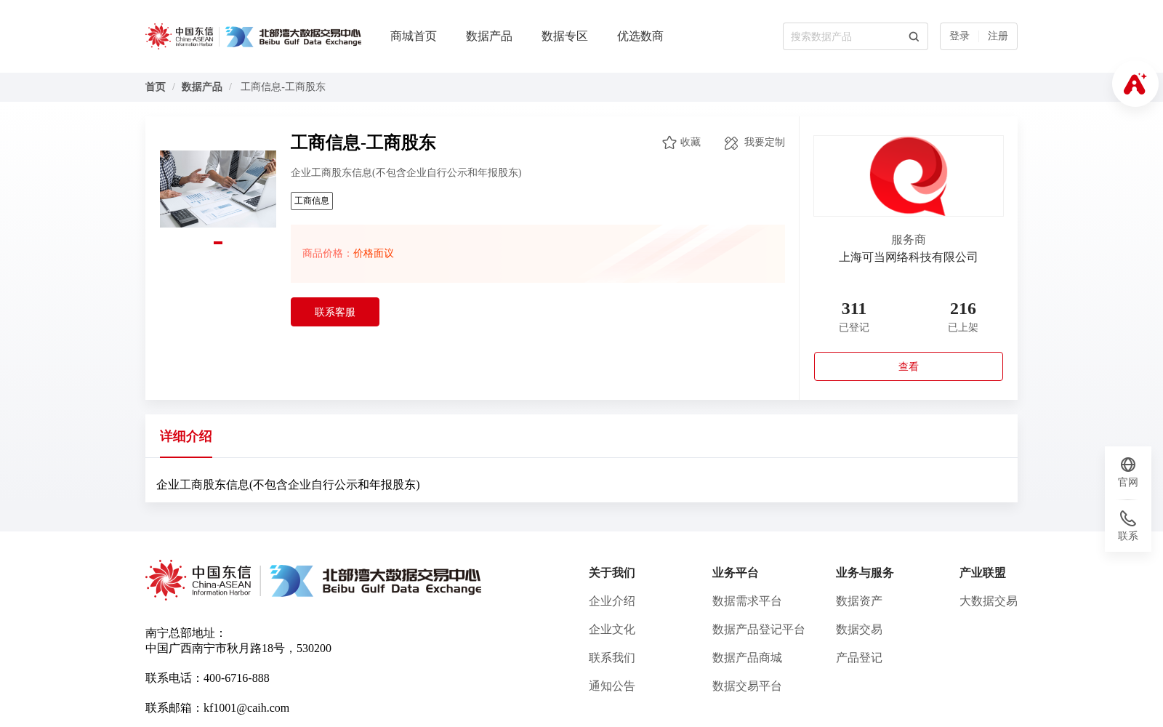Screen dimensions: 1163x727
Task: Click the service provider red logo
Action: pyautogui.click(x=909, y=176)
